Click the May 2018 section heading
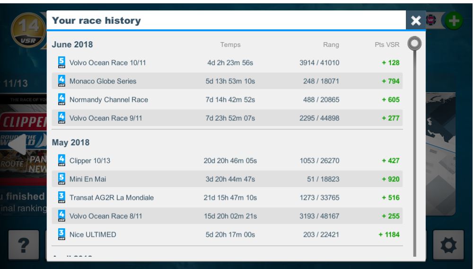This screenshot has width=474, height=269. tap(71, 143)
